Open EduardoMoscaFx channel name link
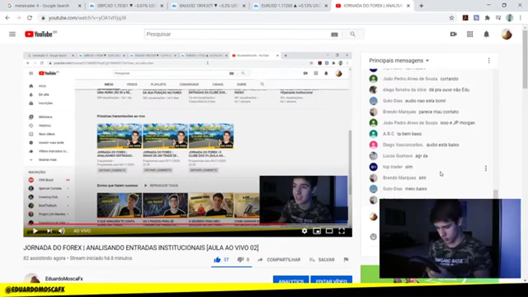 64,279
